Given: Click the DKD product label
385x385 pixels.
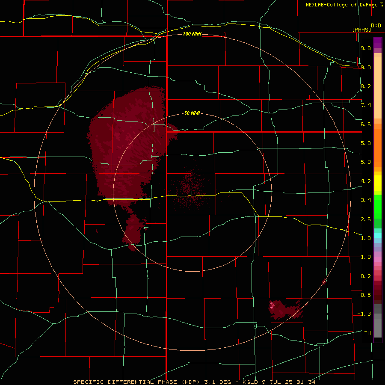Looking at the screenshot, I should (376, 26).
